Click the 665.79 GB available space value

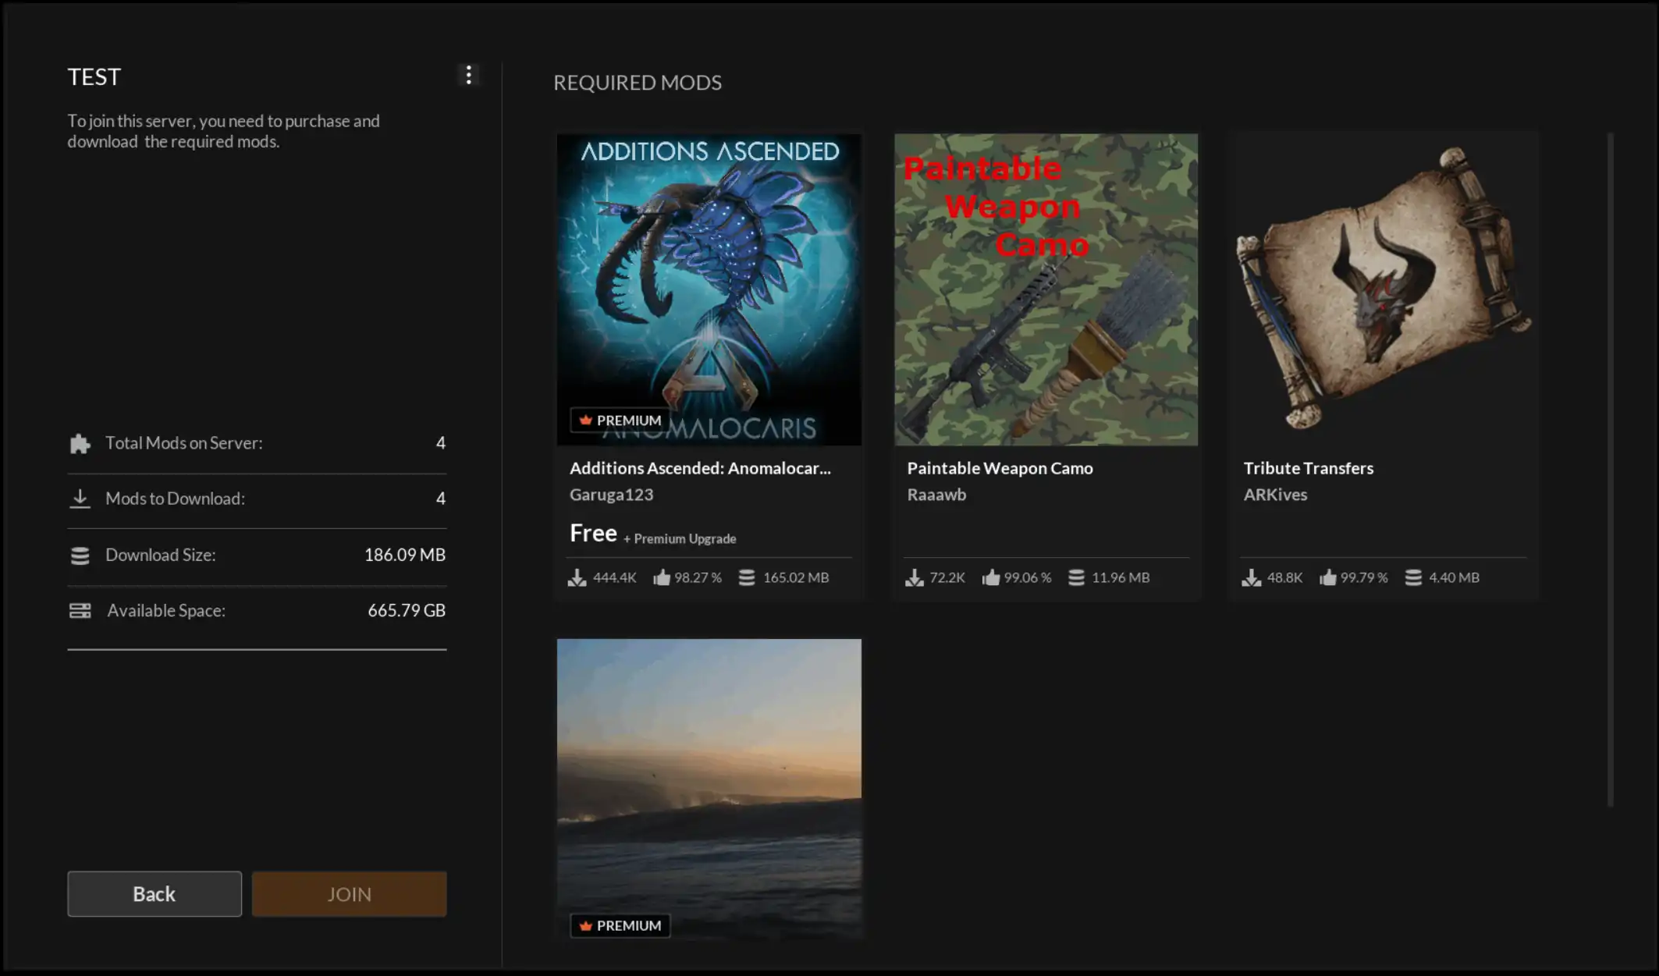click(407, 610)
